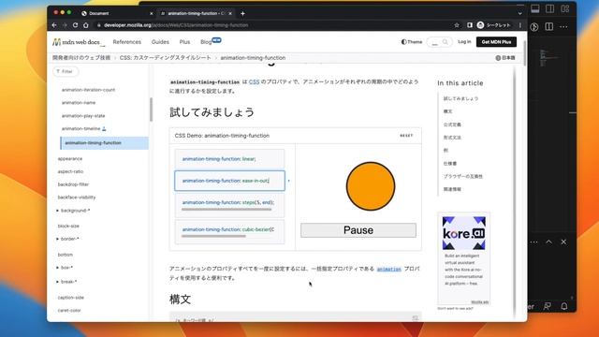Image resolution: width=599 pixels, height=337 pixels.
Task: Open new tab with plus icon
Action: tap(242, 13)
